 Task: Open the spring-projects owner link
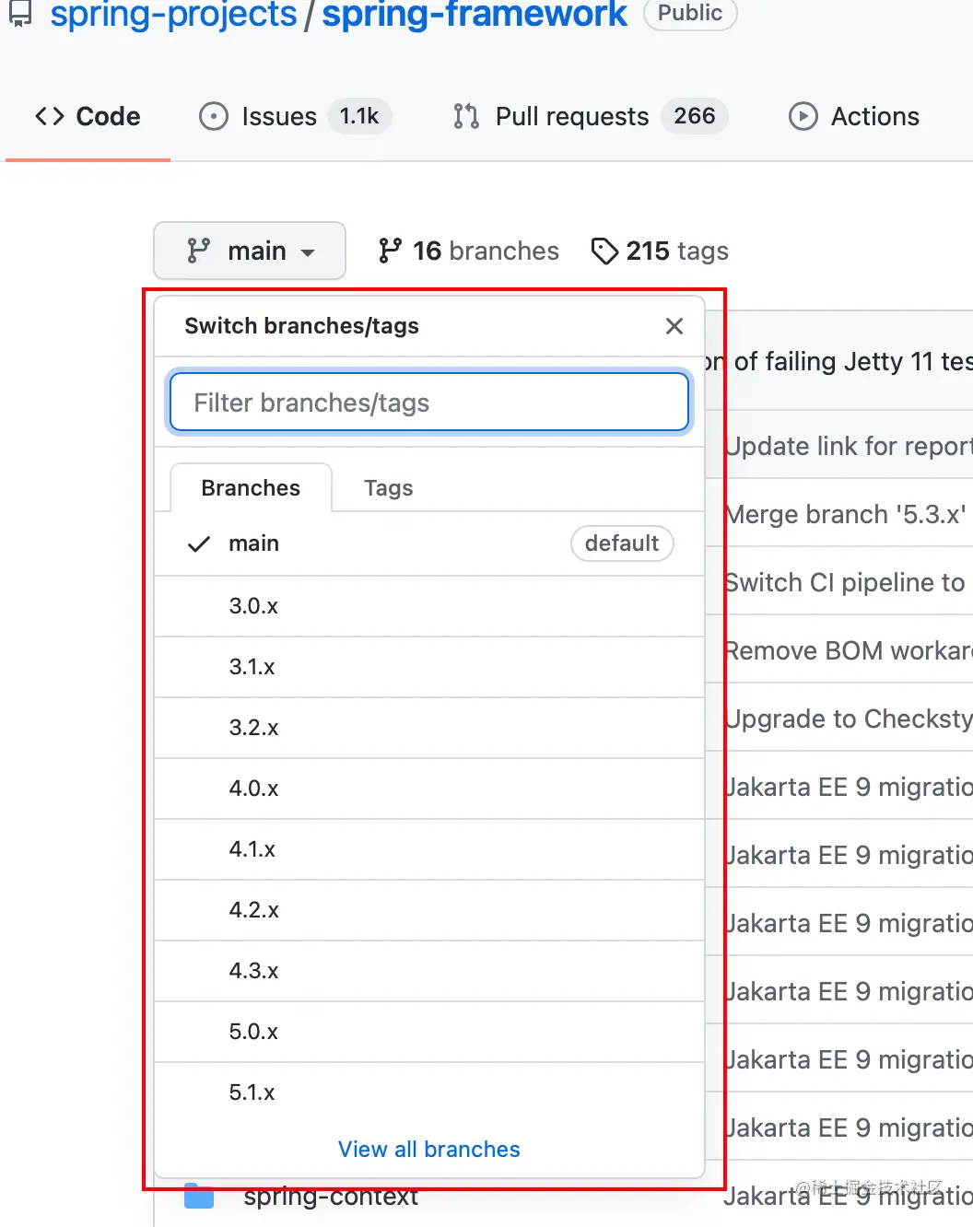[173, 14]
